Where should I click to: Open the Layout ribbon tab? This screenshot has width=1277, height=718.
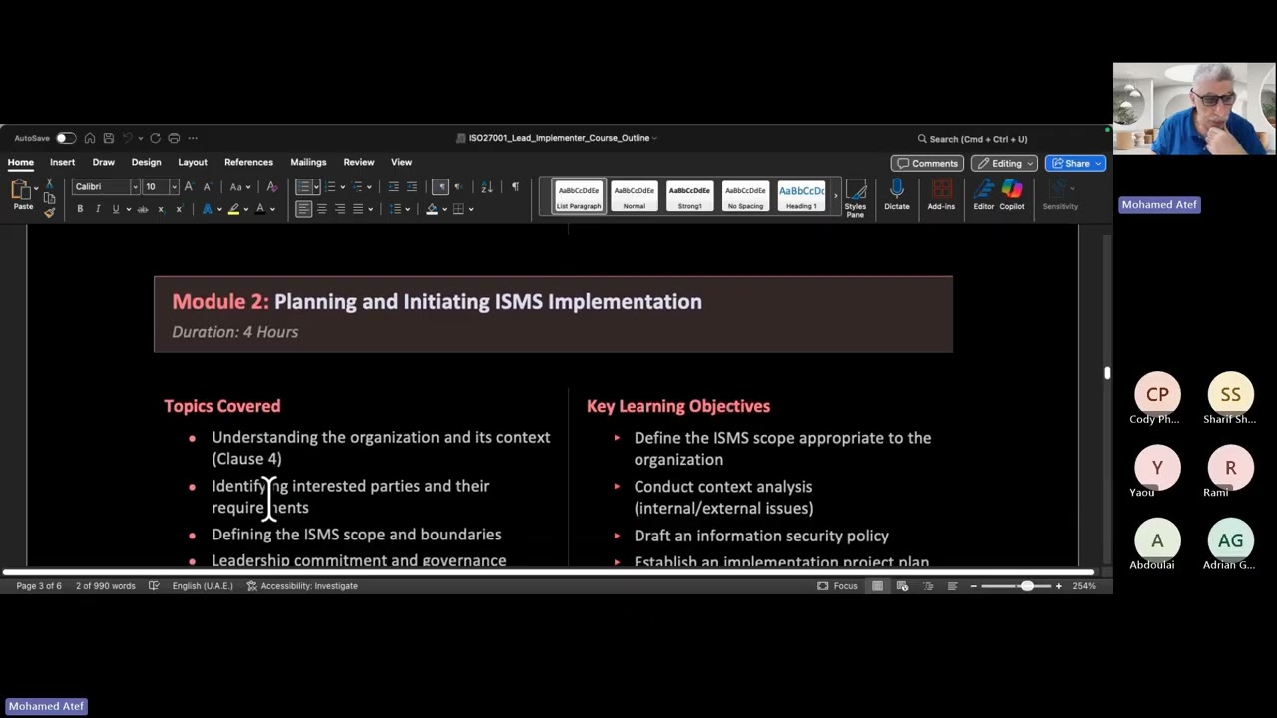[x=193, y=162]
